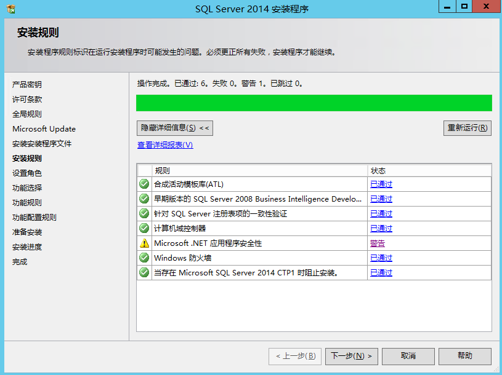Click the green check icon for 合成活动模板库(ATL)
This screenshot has height=375, width=502.
tap(144, 184)
